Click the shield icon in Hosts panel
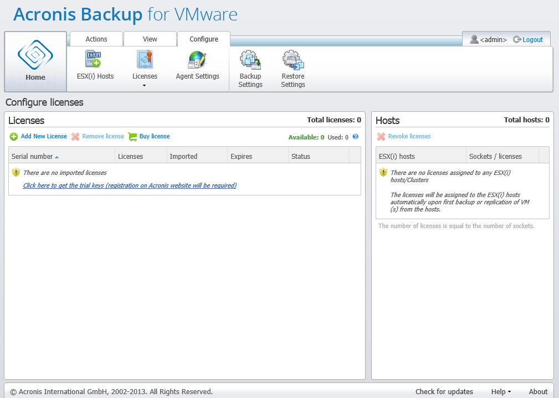 (x=383, y=173)
